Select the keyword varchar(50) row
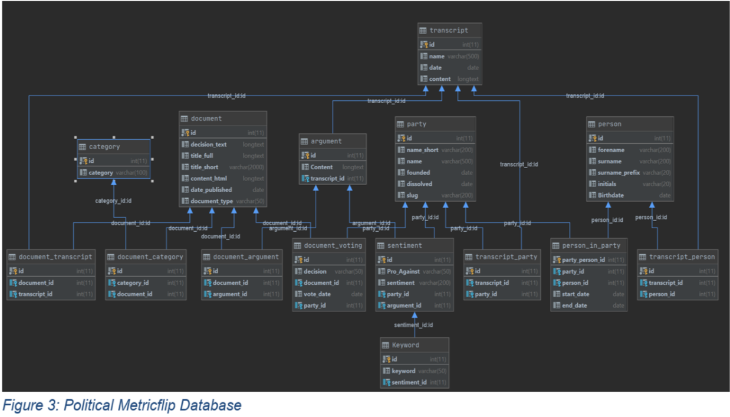This screenshot has height=417, width=730. (415, 371)
